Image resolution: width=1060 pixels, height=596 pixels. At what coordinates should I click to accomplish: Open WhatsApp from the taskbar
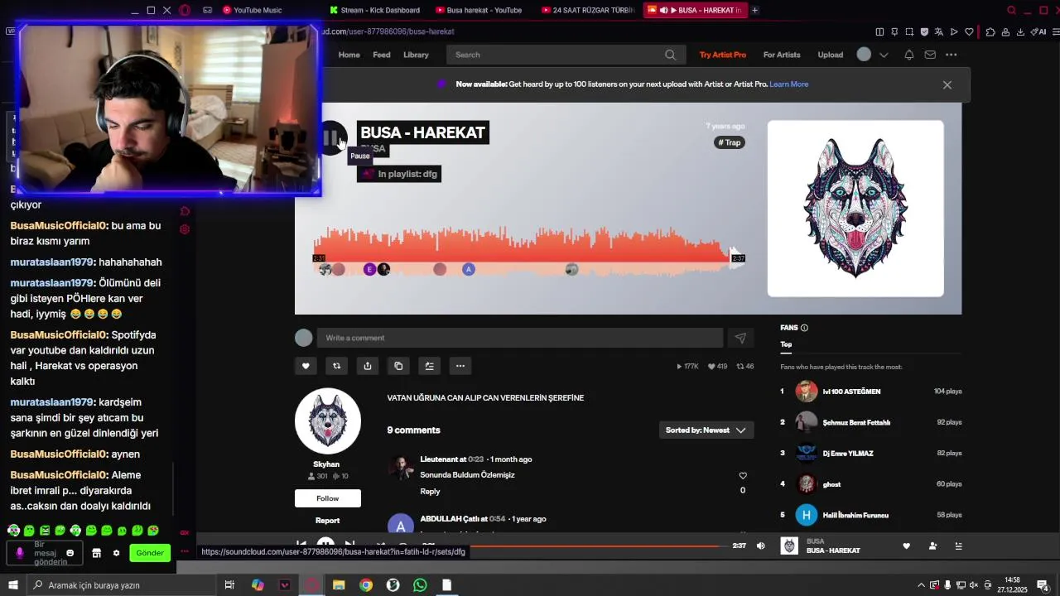(420, 585)
